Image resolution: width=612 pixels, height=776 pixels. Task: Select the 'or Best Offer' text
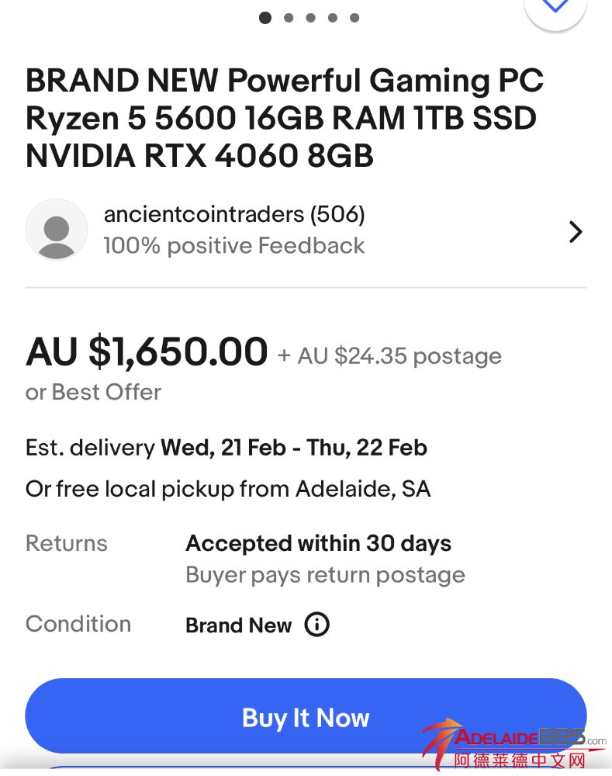click(x=93, y=392)
